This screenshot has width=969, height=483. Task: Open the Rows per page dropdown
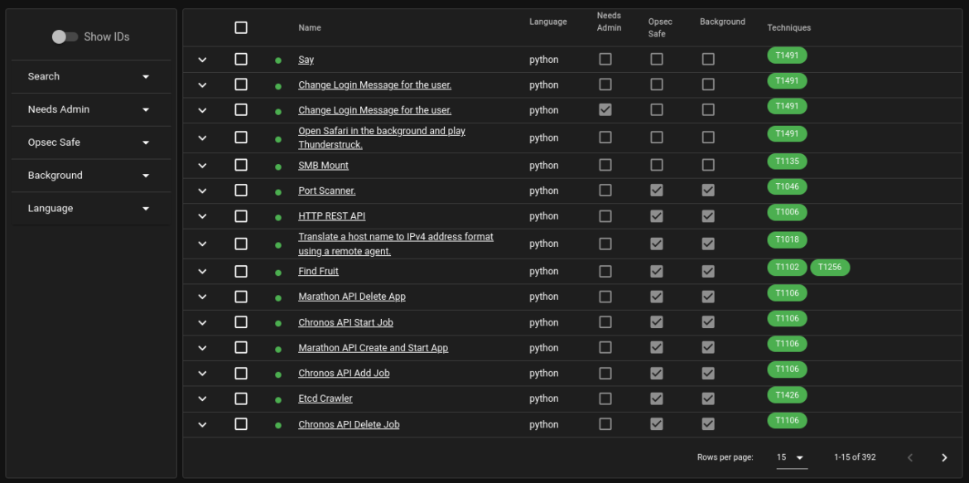pyautogui.click(x=791, y=457)
